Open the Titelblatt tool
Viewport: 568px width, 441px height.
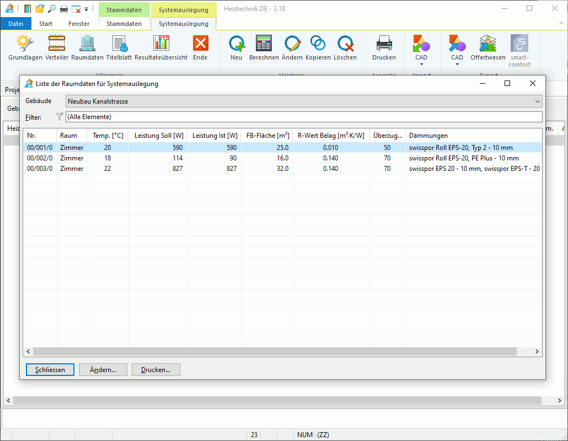click(x=119, y=47)
